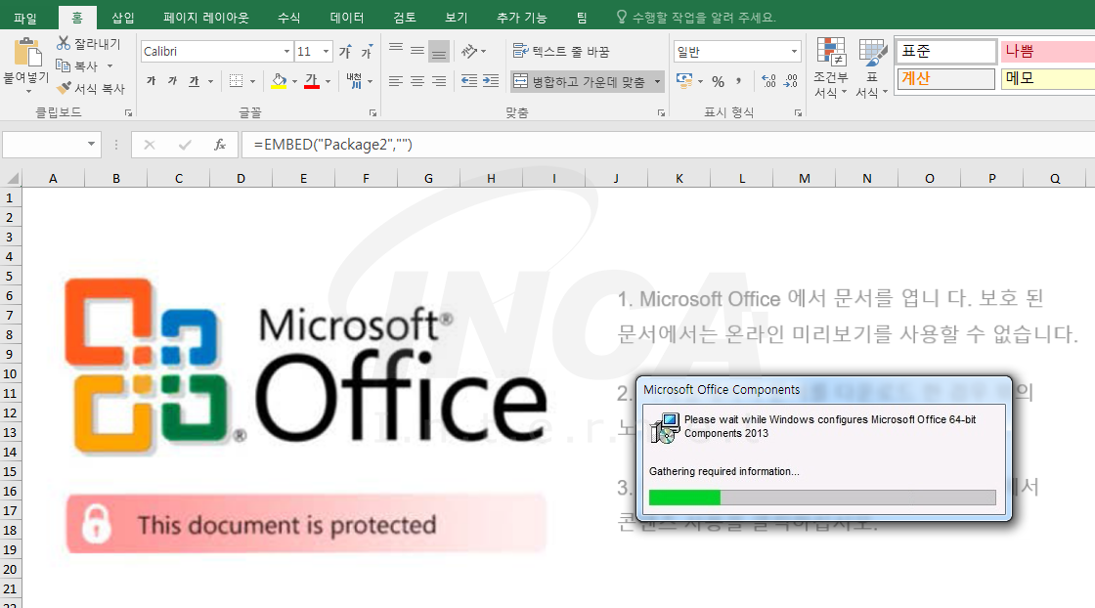Image resolution: width=1095 pixels, height=608 pixels.
Task: Increase decimal places
Action: tap(768, 81)
